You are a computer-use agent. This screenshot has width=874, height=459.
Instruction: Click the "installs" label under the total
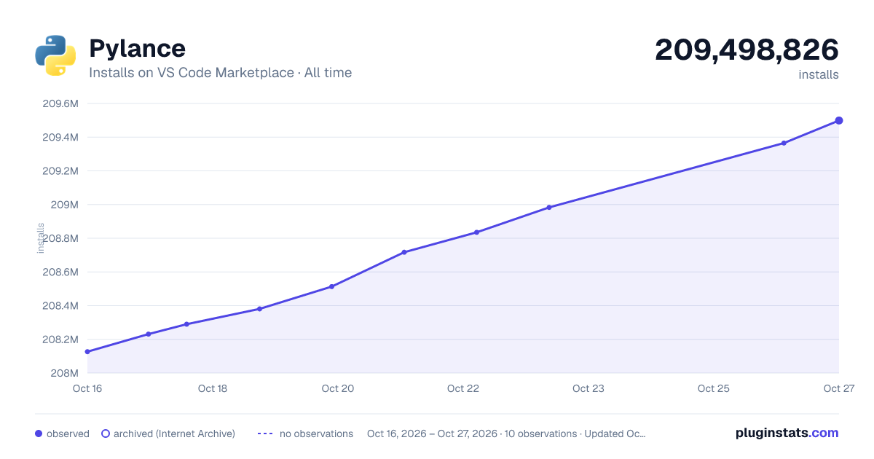click(x=819, y=74)
